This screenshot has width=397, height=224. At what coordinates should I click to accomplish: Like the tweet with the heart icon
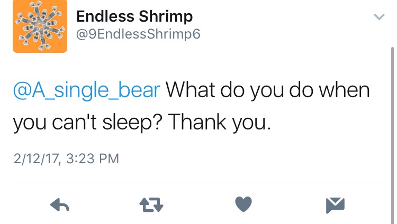[243, 204]
